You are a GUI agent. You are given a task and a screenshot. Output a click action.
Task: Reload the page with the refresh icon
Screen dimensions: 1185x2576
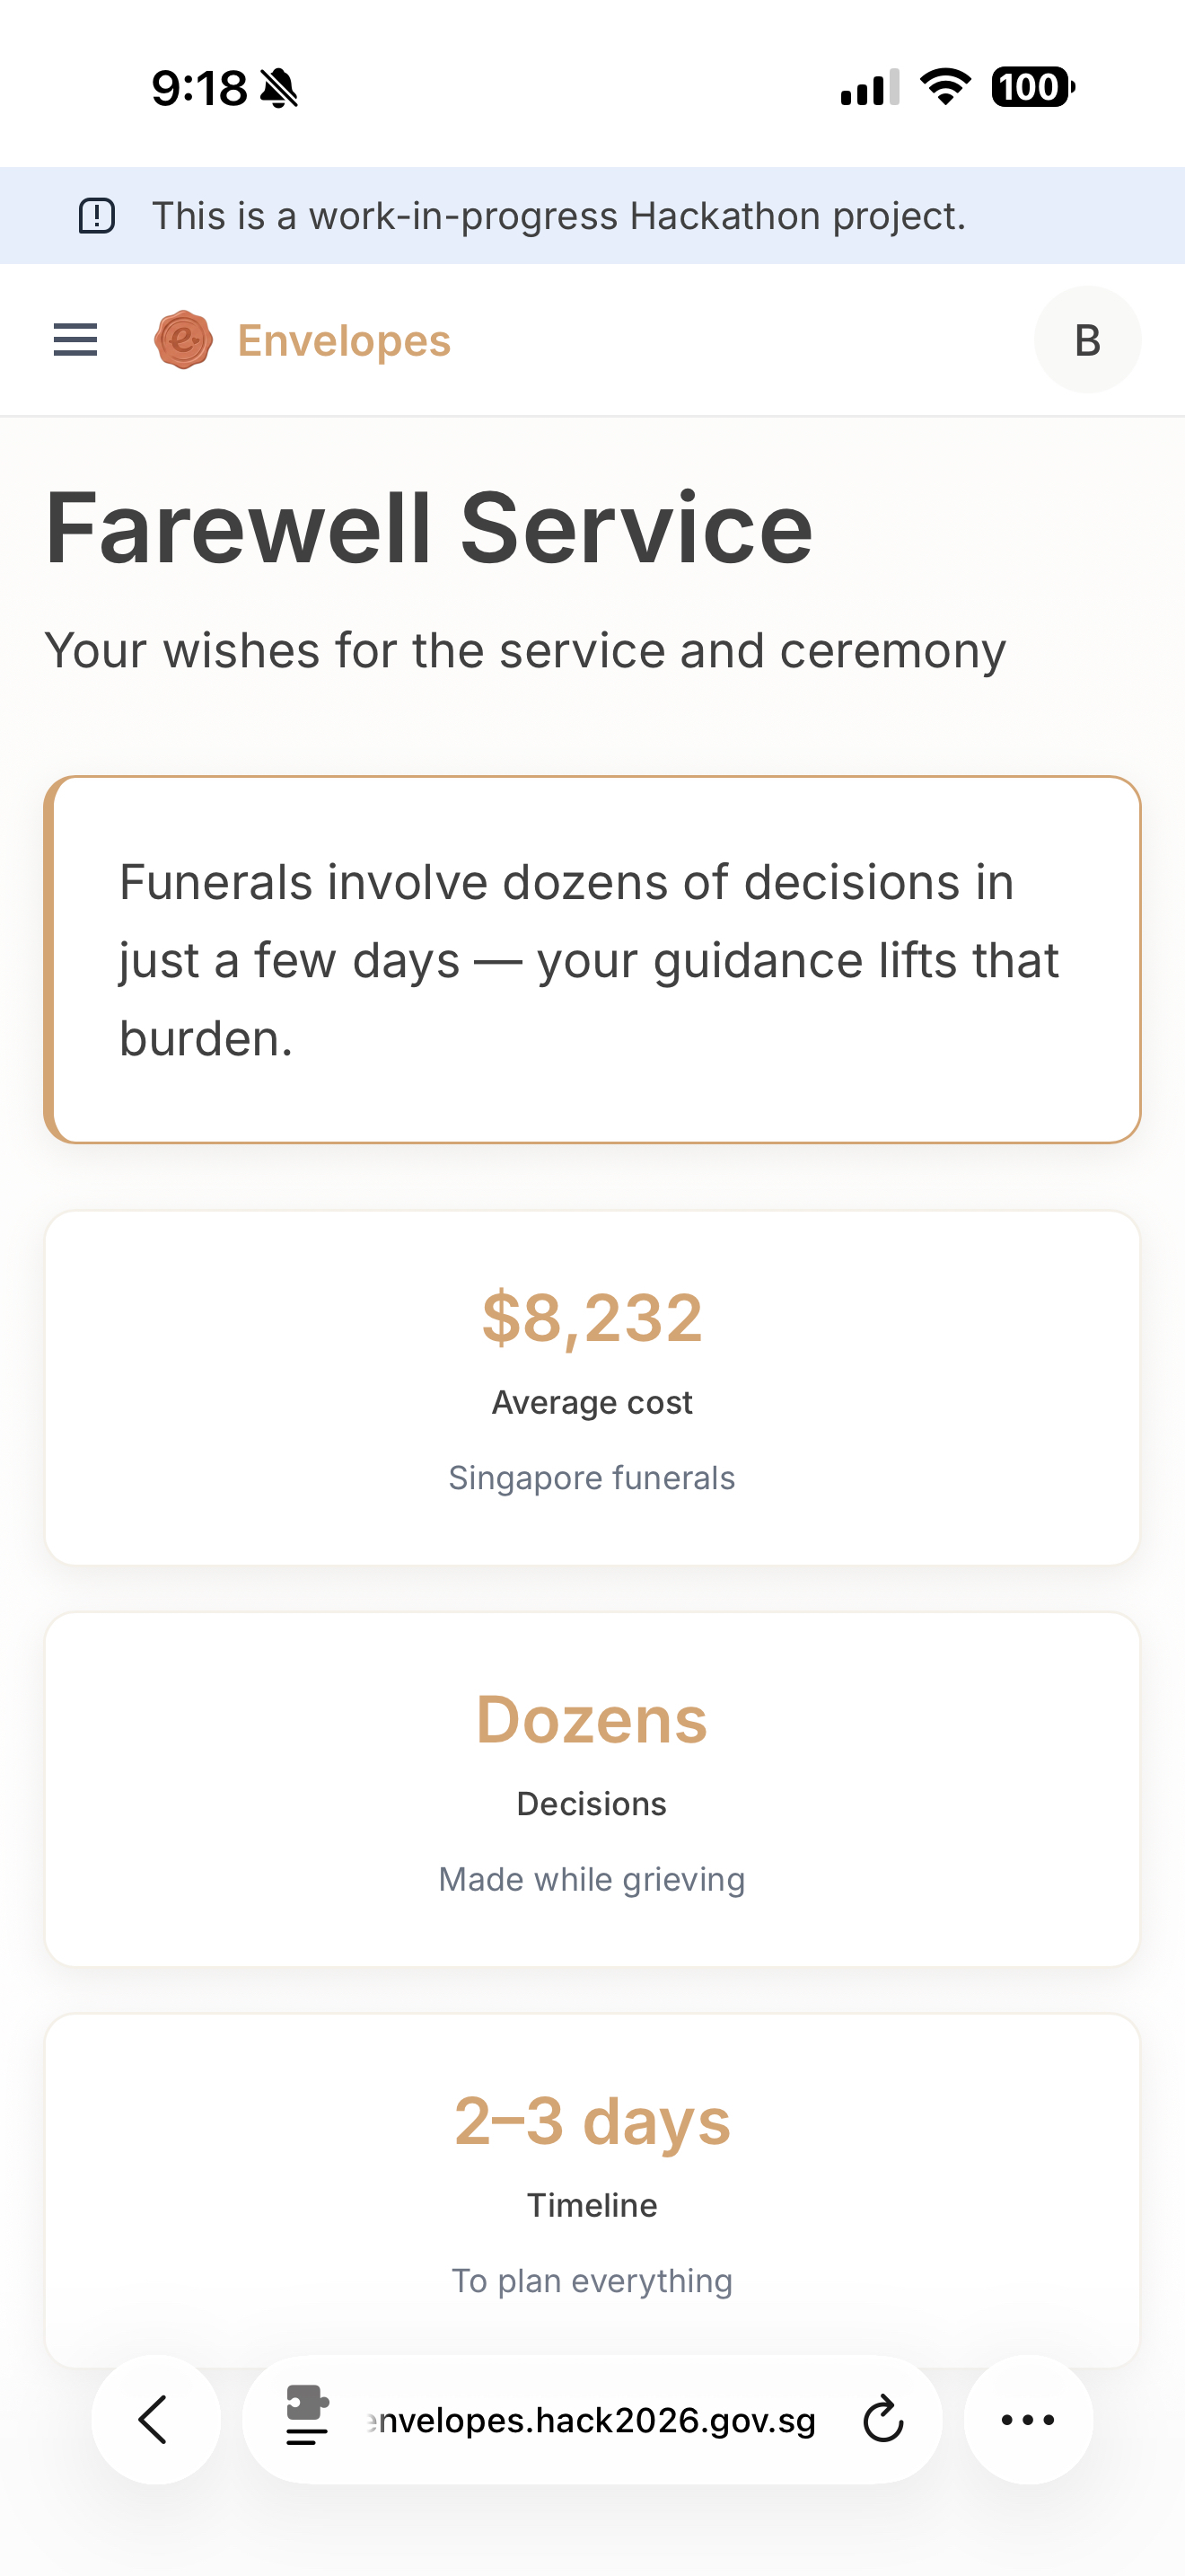(x=882, y=2419)
